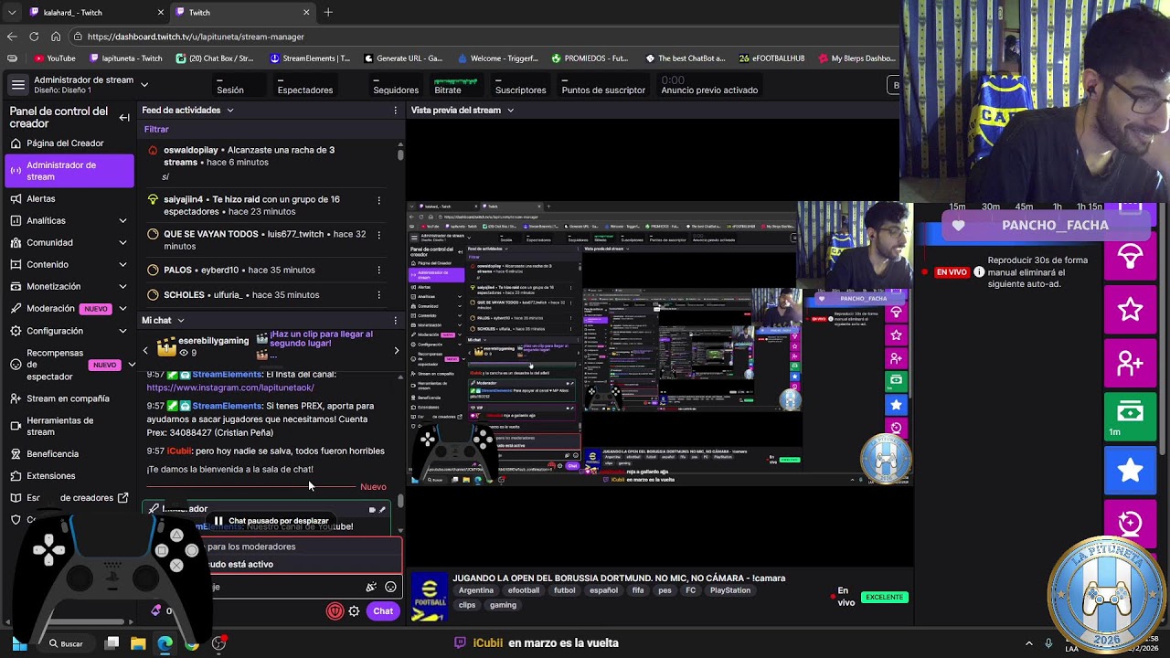Click the parachute quick action button
Screen dimensions: 1170x658
1130,258
